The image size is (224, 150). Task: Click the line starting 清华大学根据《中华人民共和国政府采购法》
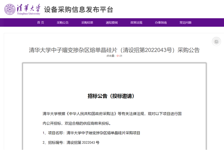(x=112, y=114)
